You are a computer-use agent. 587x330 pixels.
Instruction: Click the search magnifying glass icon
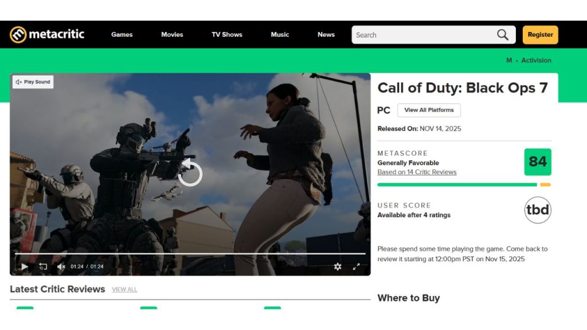pyautogui.click(x=503, y=35)
